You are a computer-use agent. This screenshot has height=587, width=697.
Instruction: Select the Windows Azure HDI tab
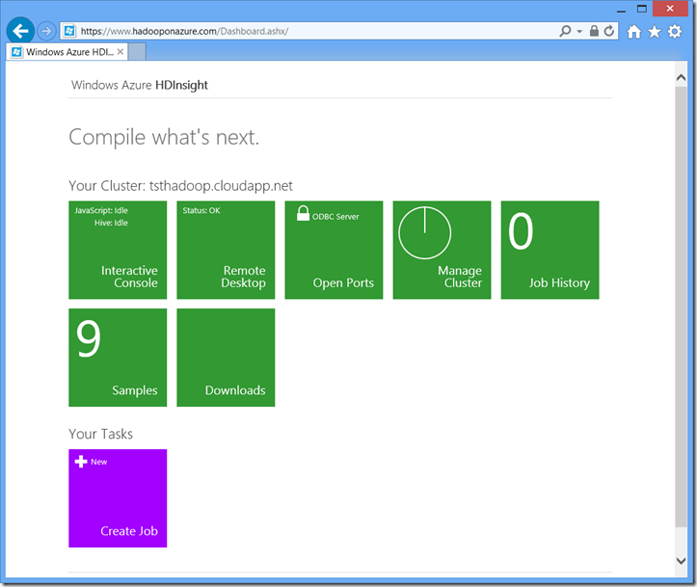67,52
